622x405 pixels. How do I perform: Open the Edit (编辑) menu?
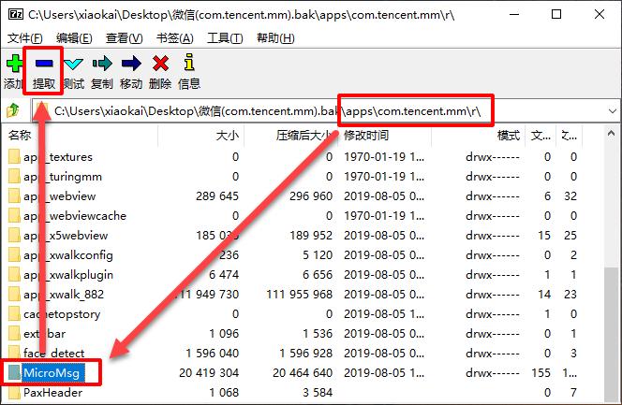[74, 38]
